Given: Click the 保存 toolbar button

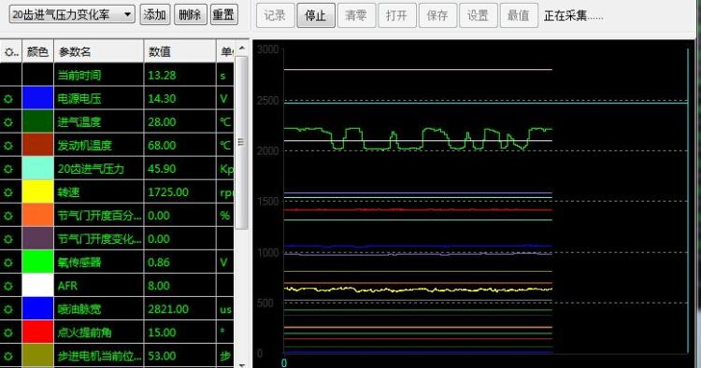Looking at the screenshot, I should pyautogui.click(x=437, y=16).
